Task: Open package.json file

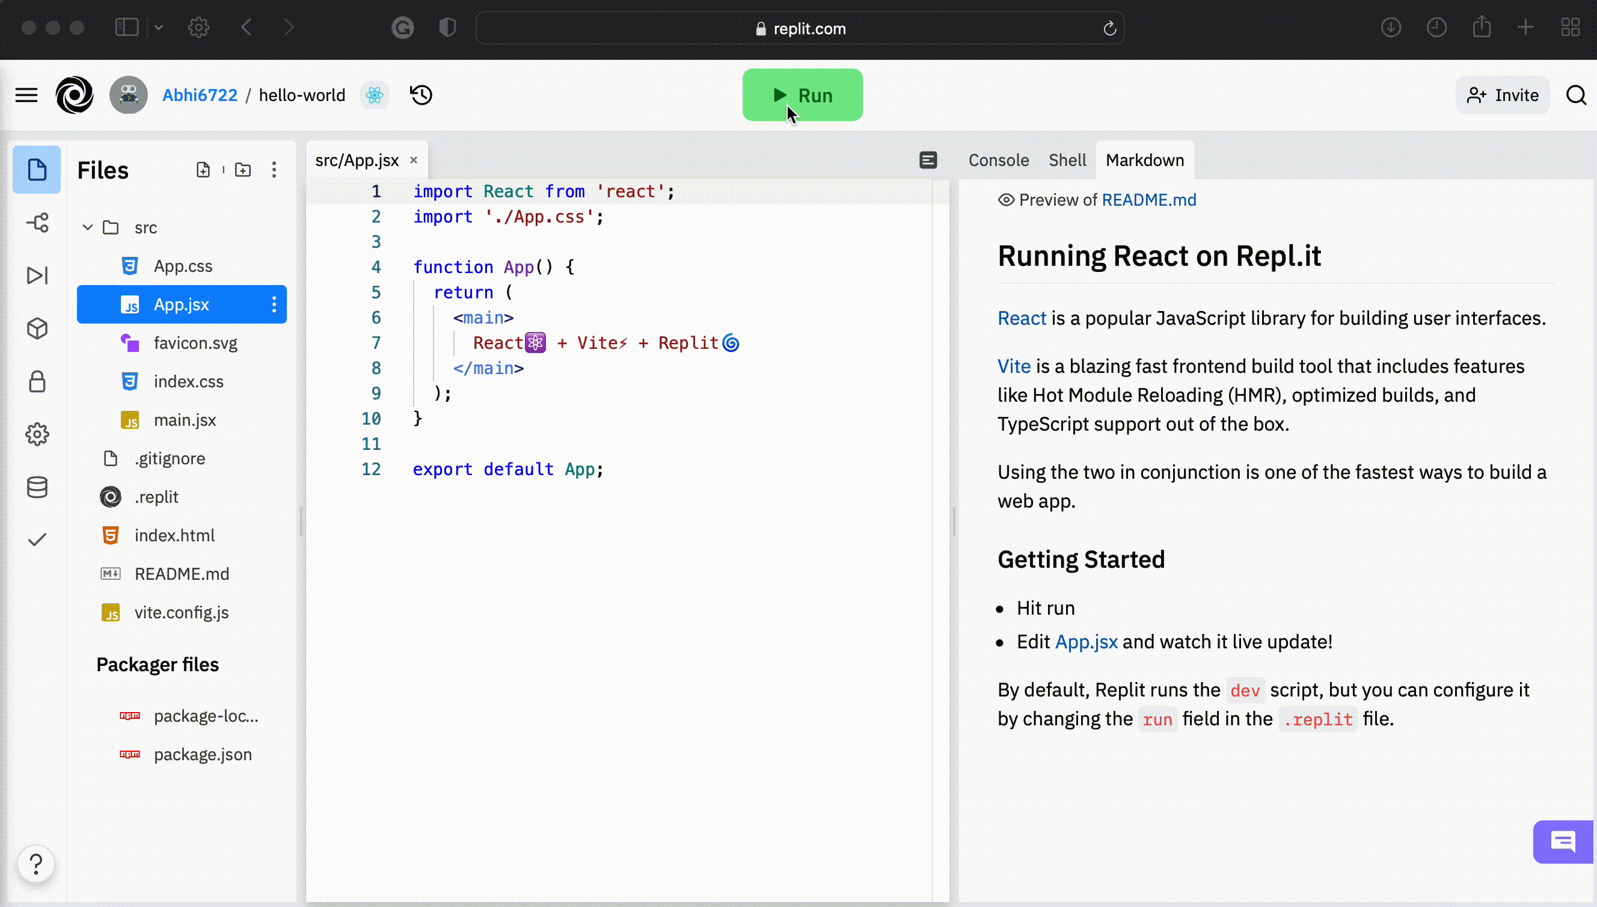Action: 182,754
